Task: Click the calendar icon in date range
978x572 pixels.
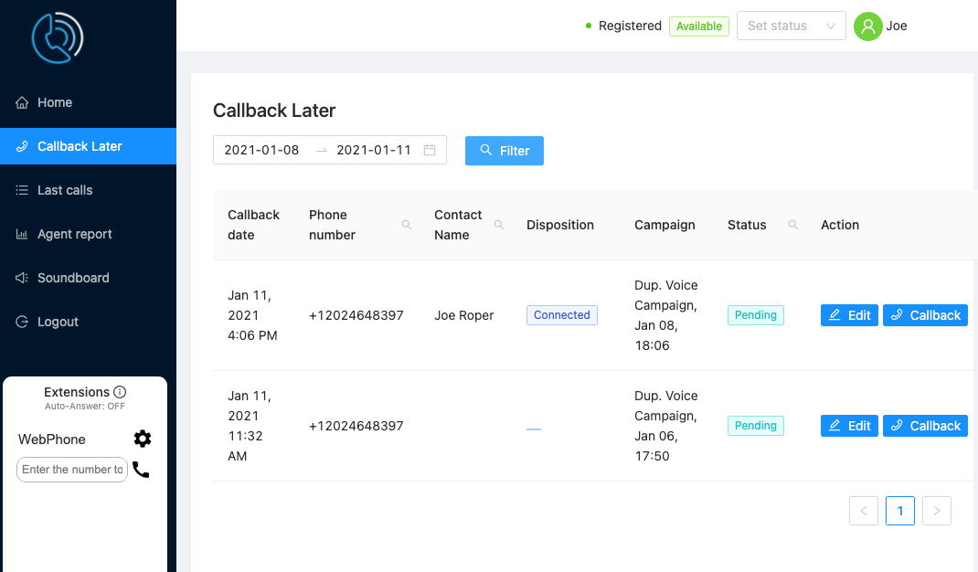Action: [x=430, y=150]
